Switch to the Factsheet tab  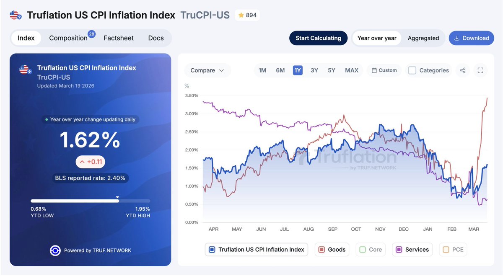(x=119, y=38)
